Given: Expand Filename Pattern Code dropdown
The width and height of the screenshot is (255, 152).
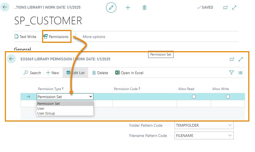Looking at the screenshot, I should click(230, 136).
